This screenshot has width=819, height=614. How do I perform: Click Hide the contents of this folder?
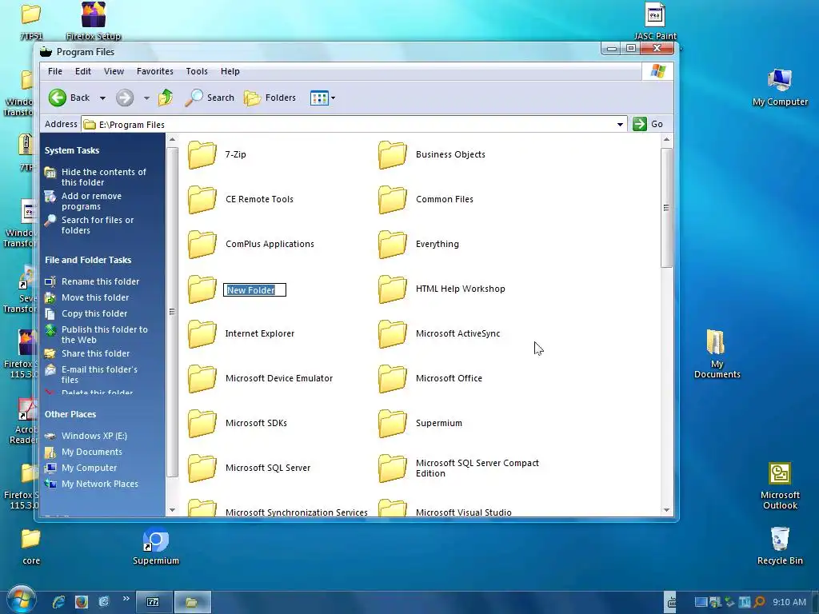pyautogui.click(x=103, y=177)
